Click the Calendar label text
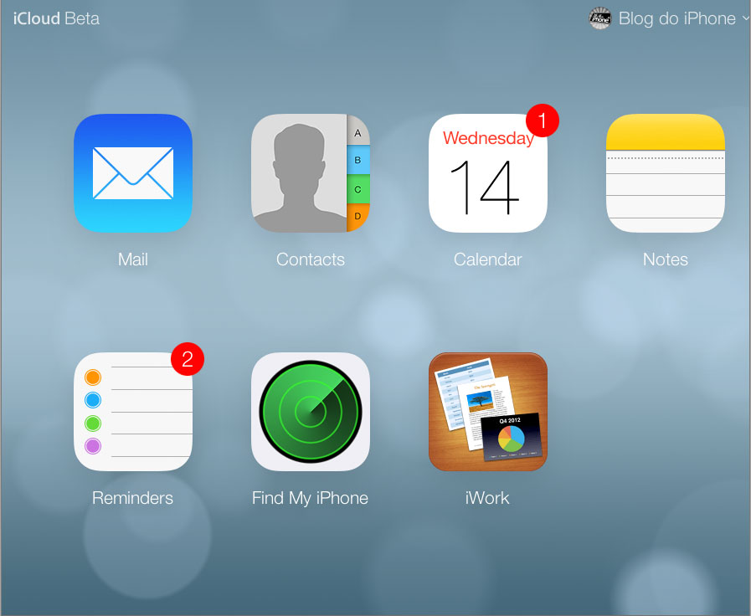751x616 pixels. point(487,259)
